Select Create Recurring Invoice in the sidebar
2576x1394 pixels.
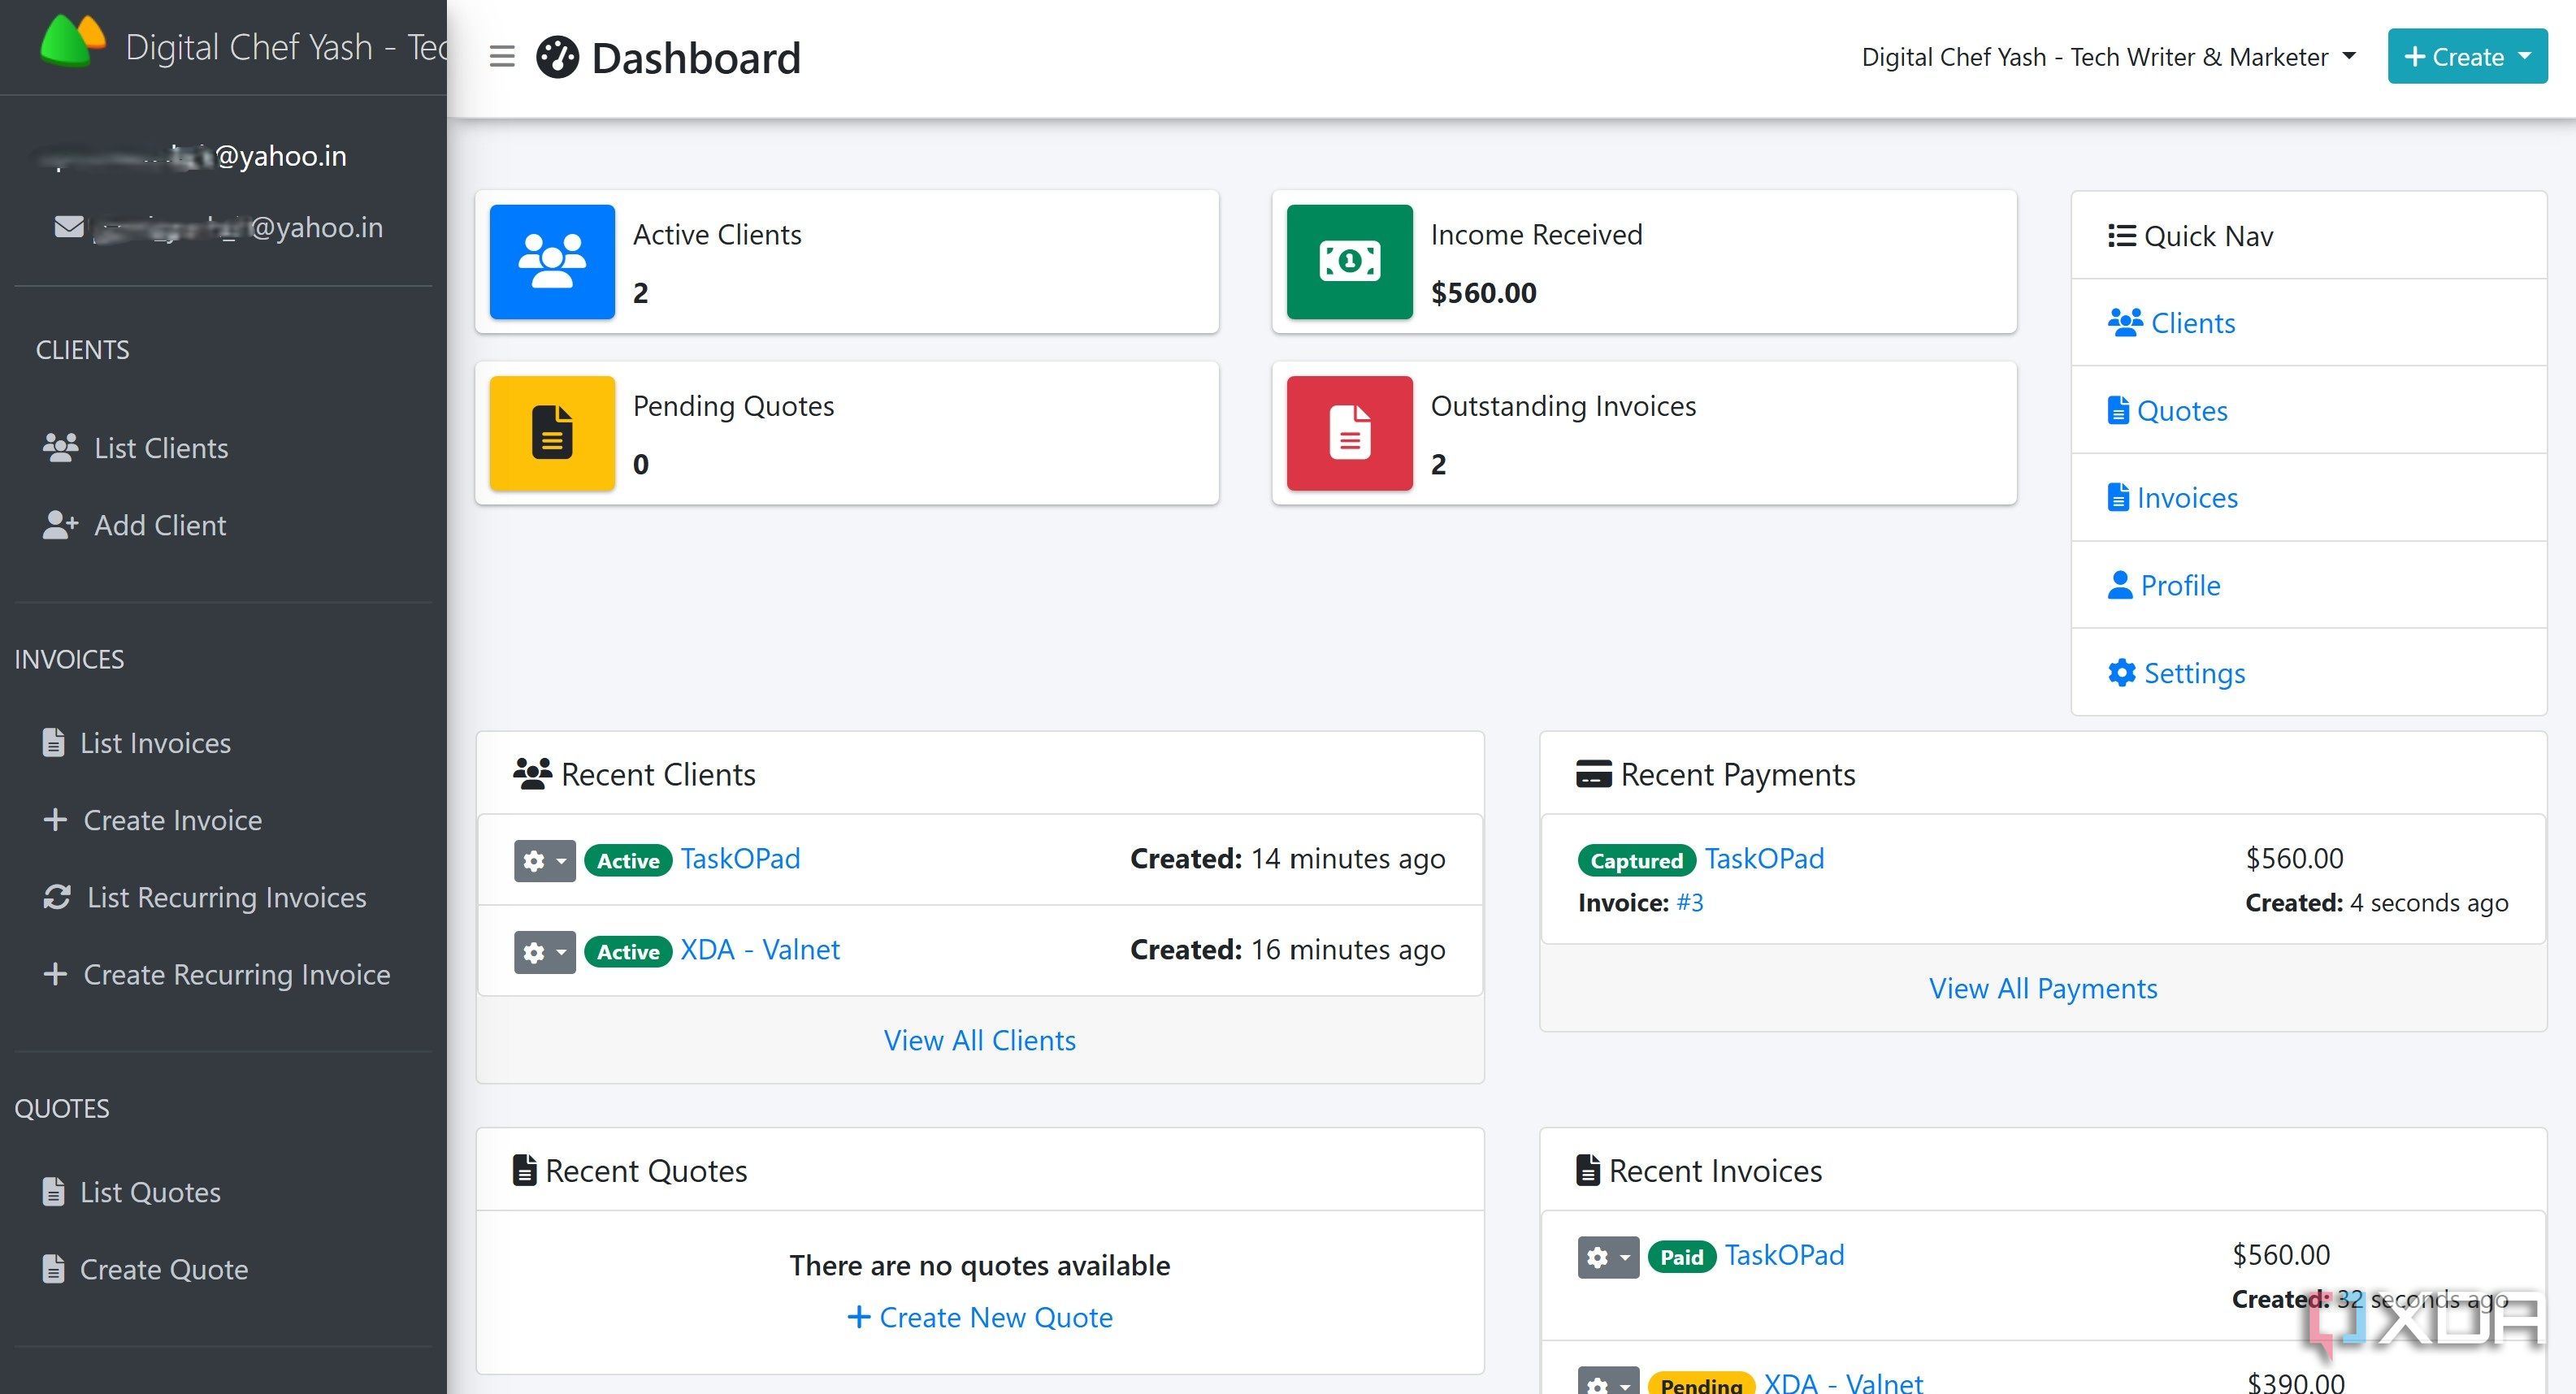[216, 974]
